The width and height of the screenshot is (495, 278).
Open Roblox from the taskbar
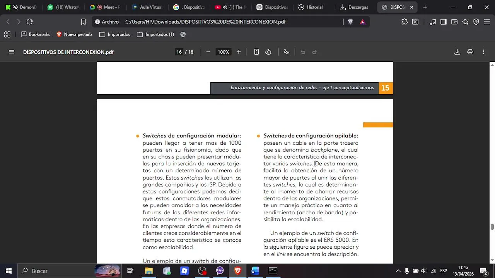(x=184, y=271)
